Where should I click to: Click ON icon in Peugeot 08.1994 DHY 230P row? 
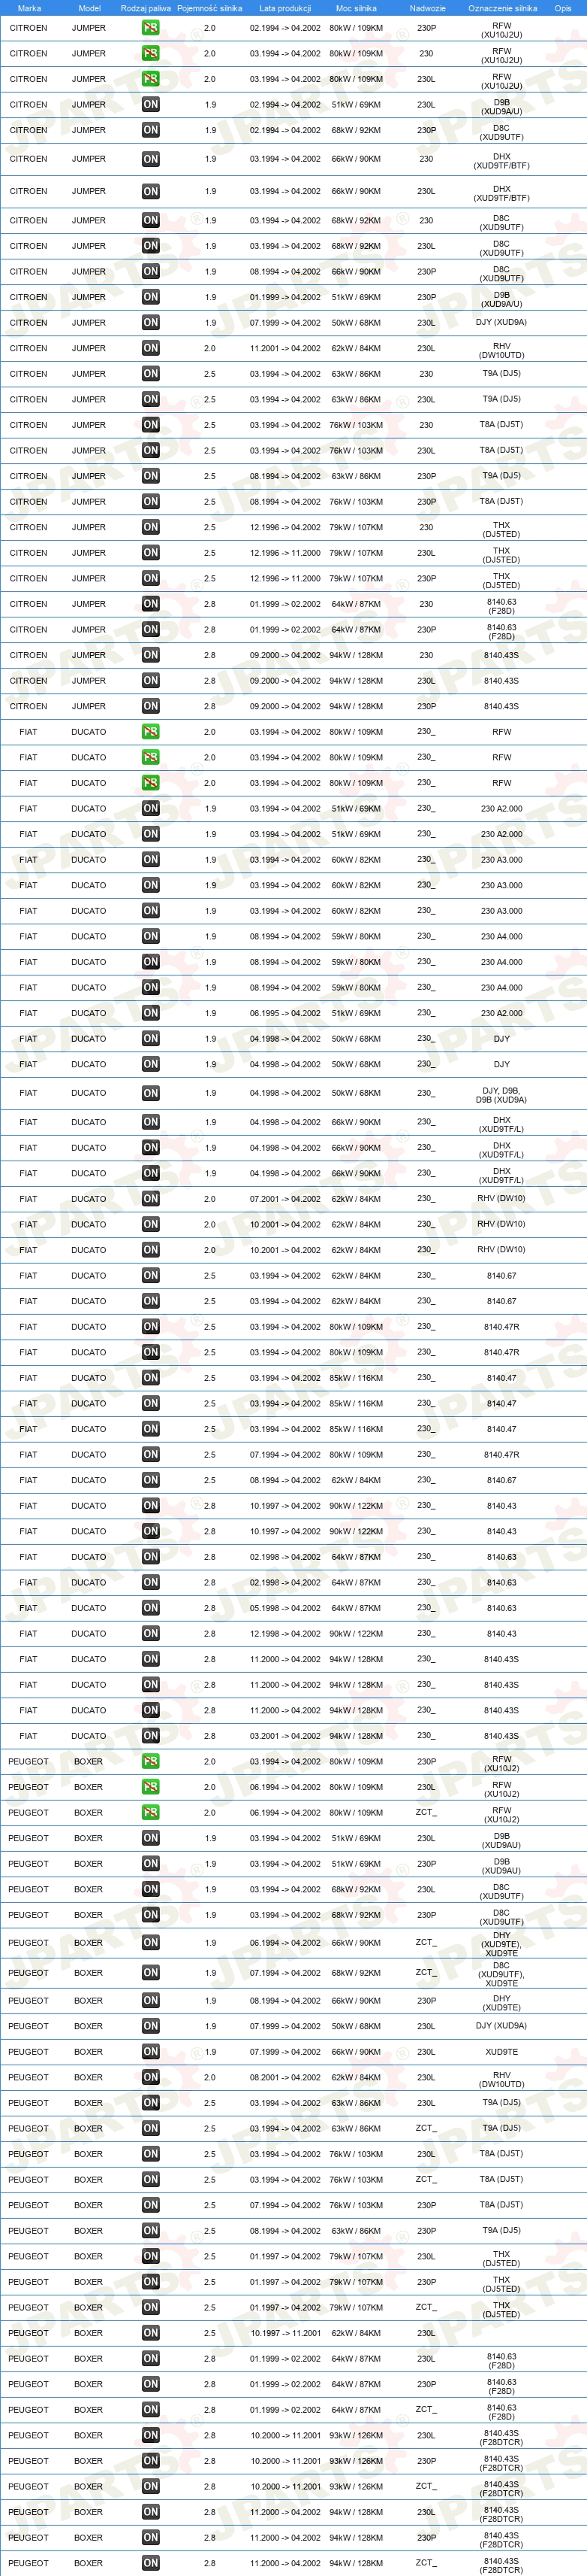pos(151,2001)
